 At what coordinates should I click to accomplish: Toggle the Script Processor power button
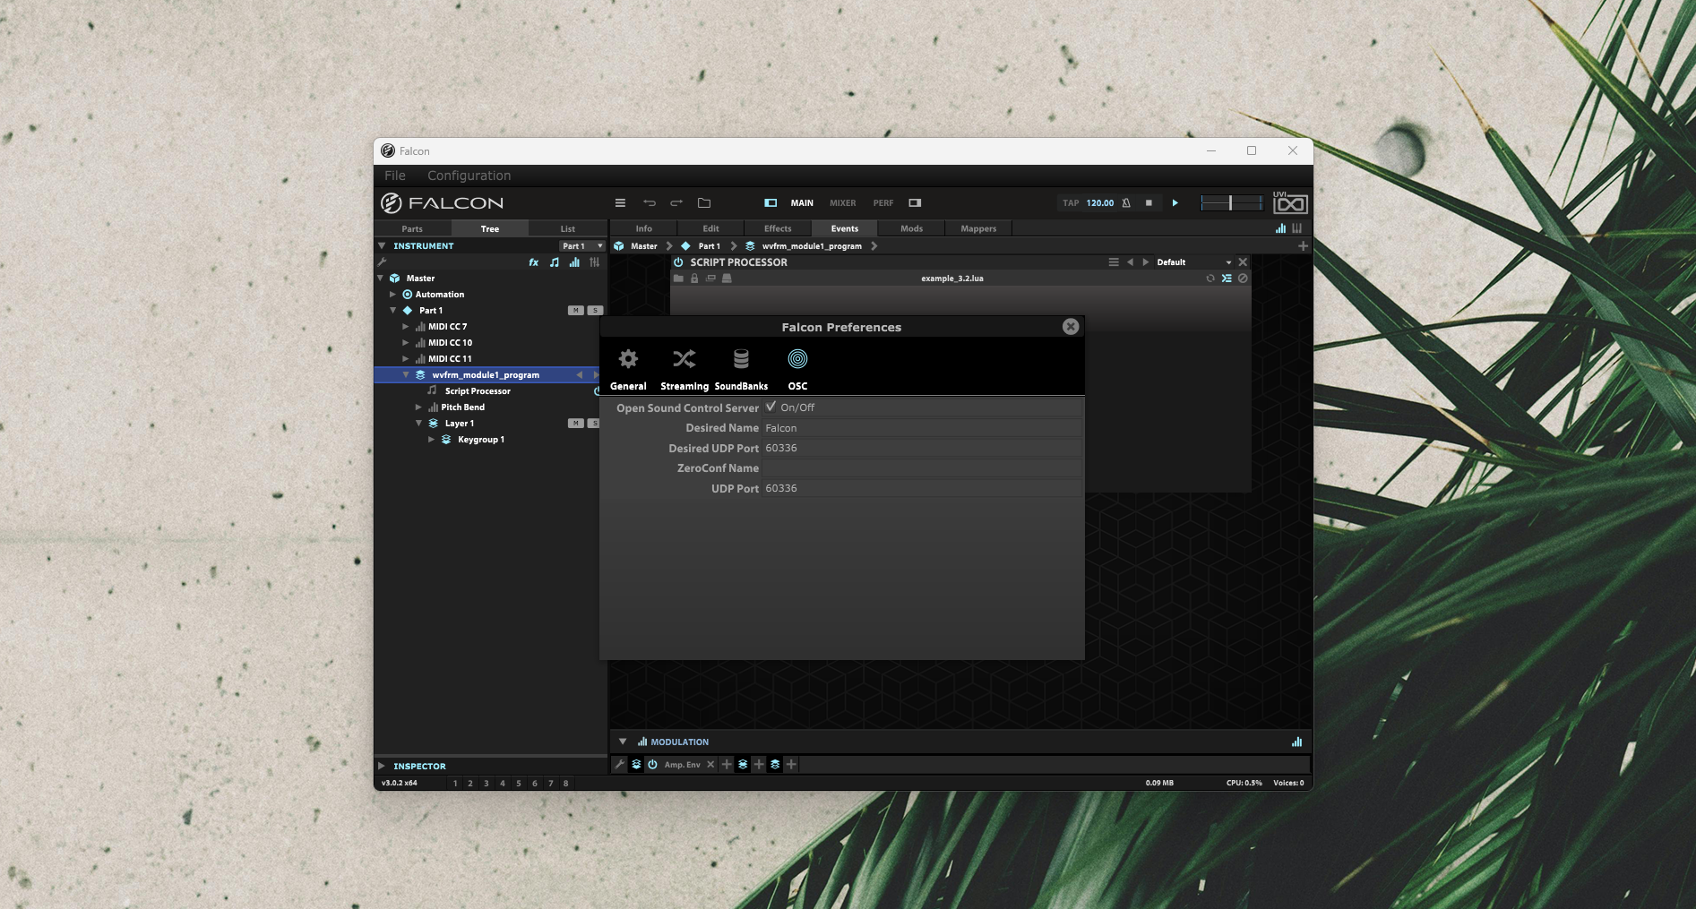point(678,262)
